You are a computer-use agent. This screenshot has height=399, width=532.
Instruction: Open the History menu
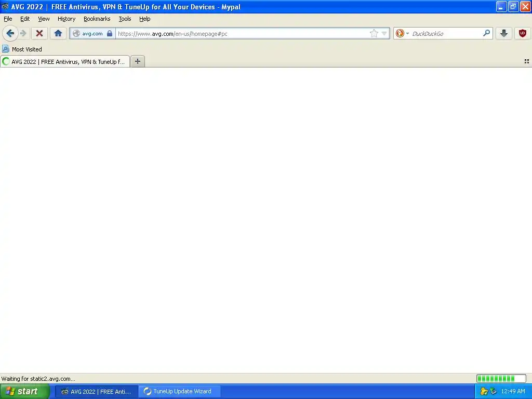[66, 19]
